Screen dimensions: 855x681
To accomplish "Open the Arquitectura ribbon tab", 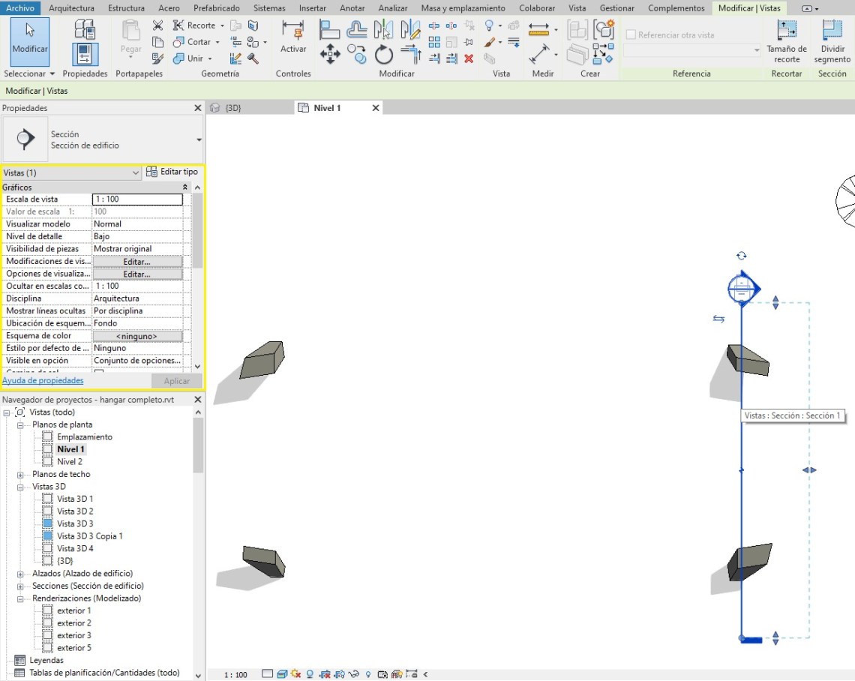I will (71, 7).
